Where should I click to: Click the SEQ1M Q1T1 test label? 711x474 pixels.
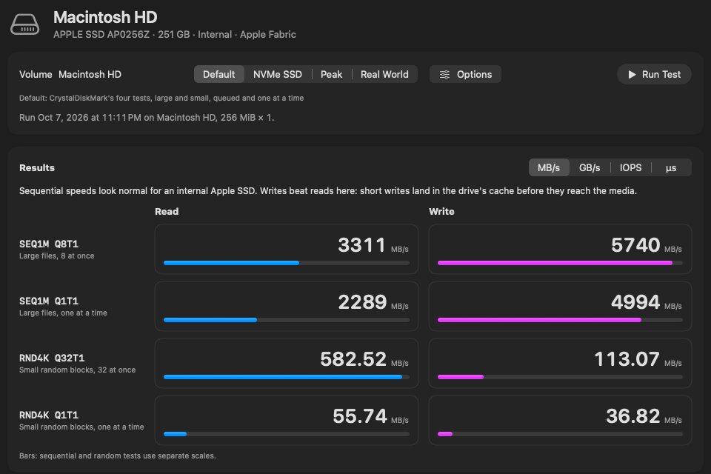click(49, 301)
